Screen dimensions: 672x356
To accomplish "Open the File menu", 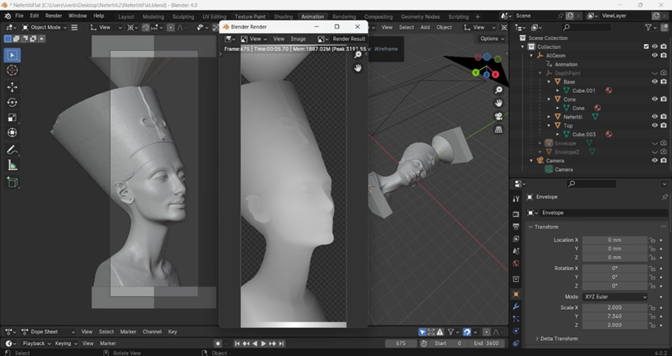I will [x=20, y=16].
